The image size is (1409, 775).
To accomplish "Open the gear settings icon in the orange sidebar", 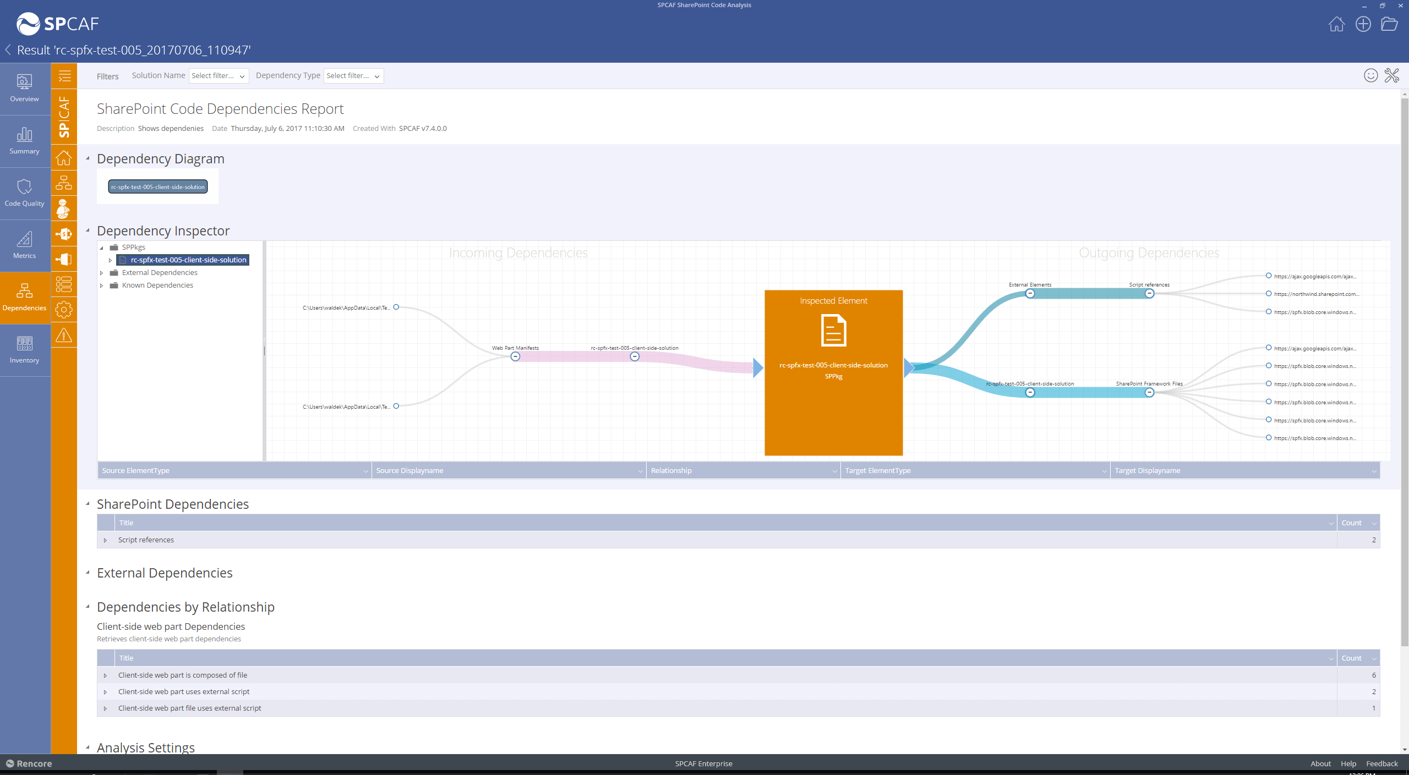I will [64, 310].
